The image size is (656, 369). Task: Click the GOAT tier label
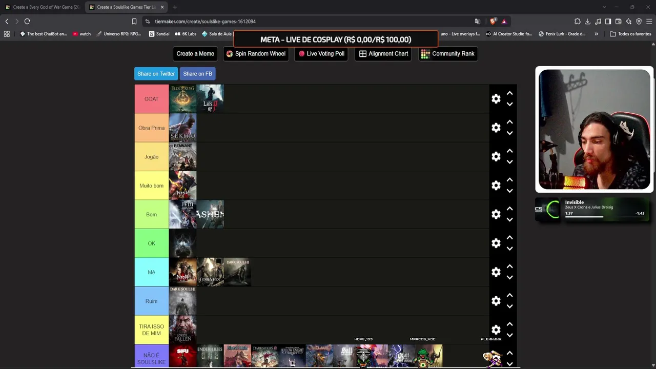point(152,99)
